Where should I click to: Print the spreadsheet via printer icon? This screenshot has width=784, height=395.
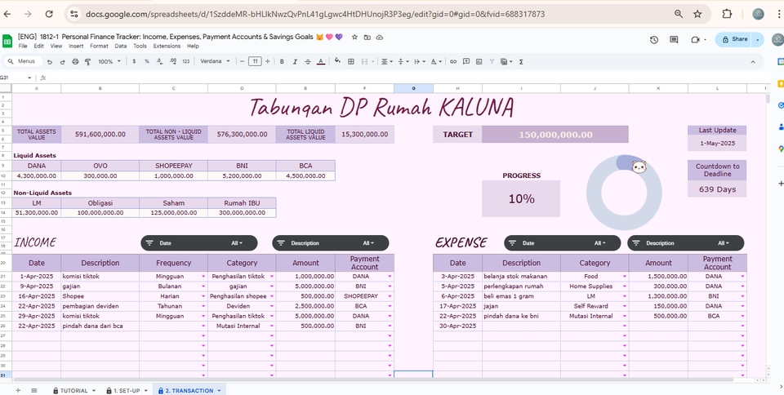[x=75, y=61]
